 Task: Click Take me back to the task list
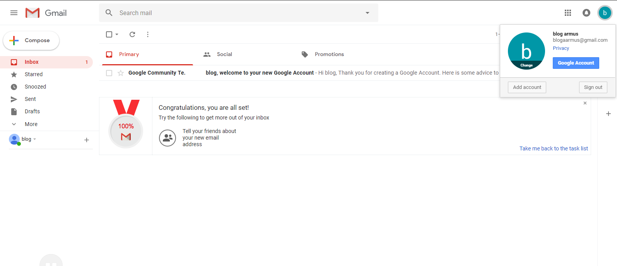[x=554, y=148]
